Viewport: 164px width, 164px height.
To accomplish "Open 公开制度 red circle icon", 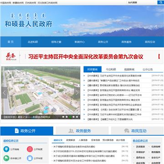I will pyautogui.click(x=30, y=149).
